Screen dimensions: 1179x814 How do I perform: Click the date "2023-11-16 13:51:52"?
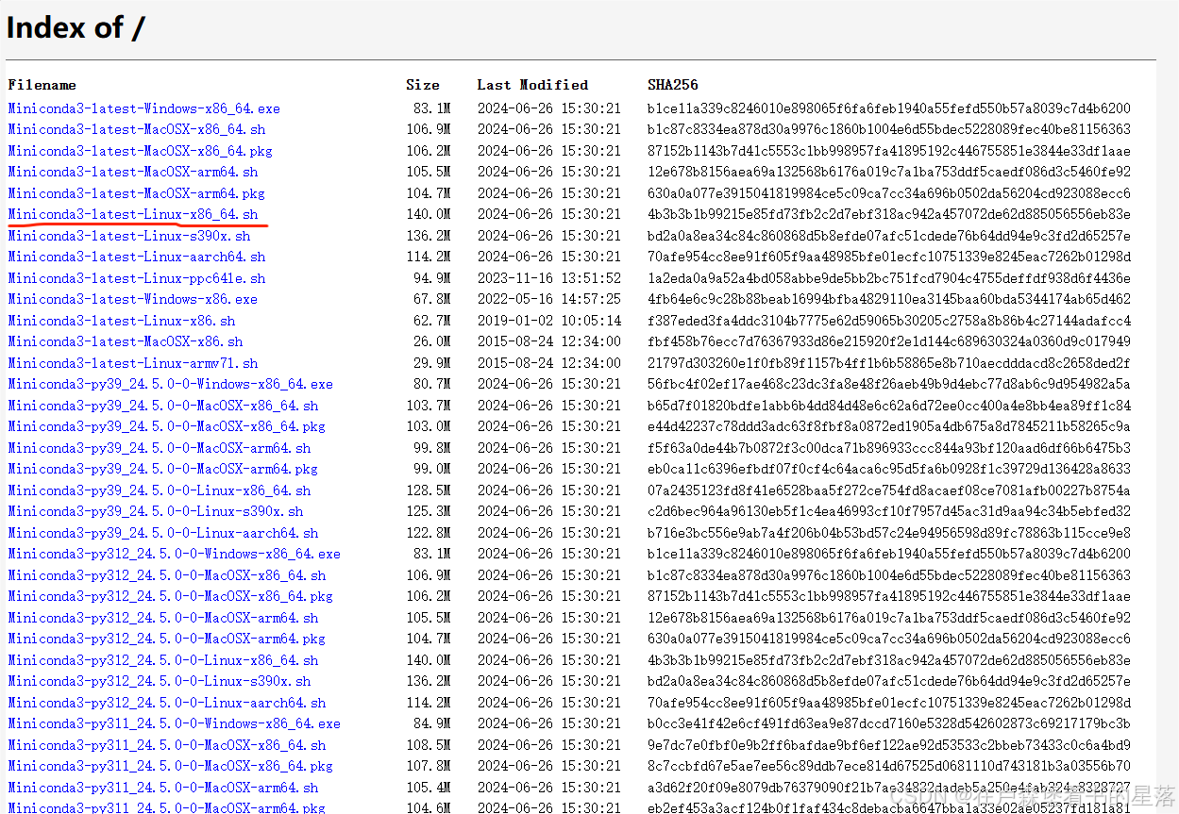point(549,278)
